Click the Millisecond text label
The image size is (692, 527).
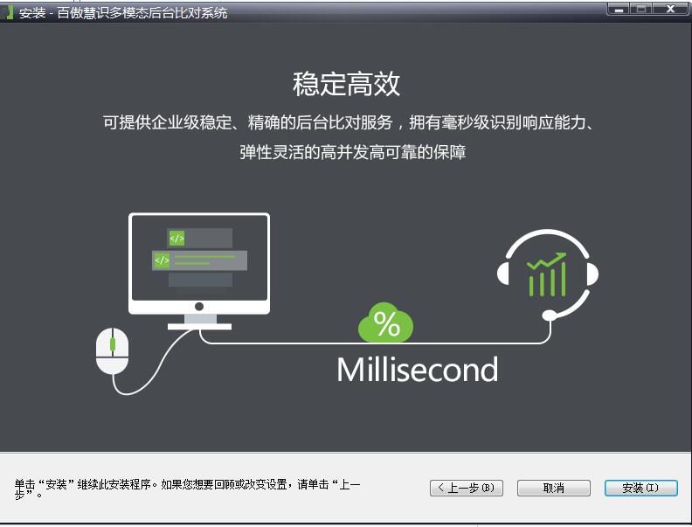[x=417, y=370]
